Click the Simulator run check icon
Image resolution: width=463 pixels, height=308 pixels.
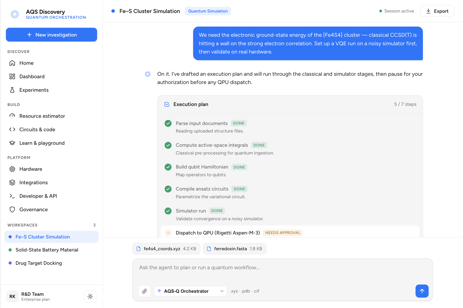168,211
